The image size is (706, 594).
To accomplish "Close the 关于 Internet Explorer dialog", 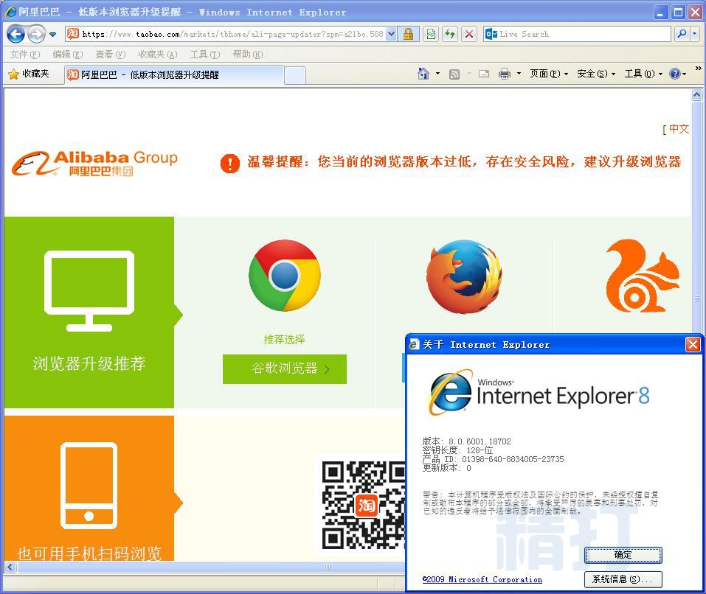I will [693, 345].
